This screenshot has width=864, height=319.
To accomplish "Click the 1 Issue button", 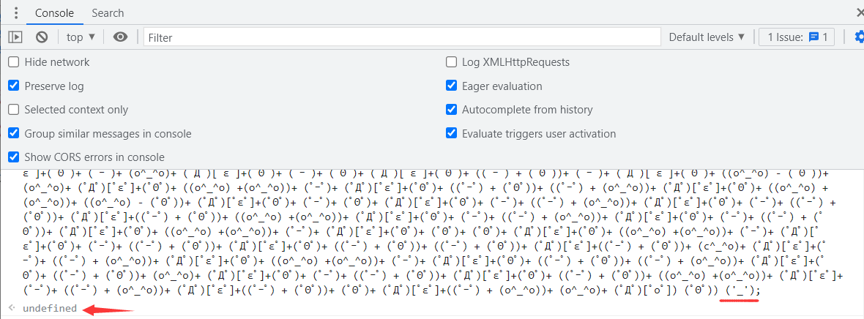I will point(796,37).
